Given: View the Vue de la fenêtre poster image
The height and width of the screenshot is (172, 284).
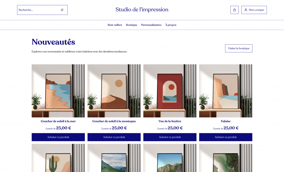Looking at the screenshot, I should click(170, 91).
